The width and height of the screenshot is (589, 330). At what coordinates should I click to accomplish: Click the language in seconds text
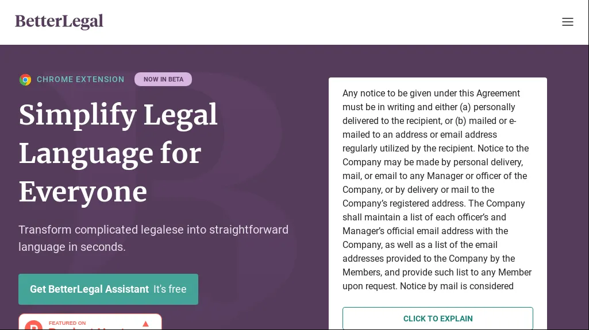(x=72, y=247)
